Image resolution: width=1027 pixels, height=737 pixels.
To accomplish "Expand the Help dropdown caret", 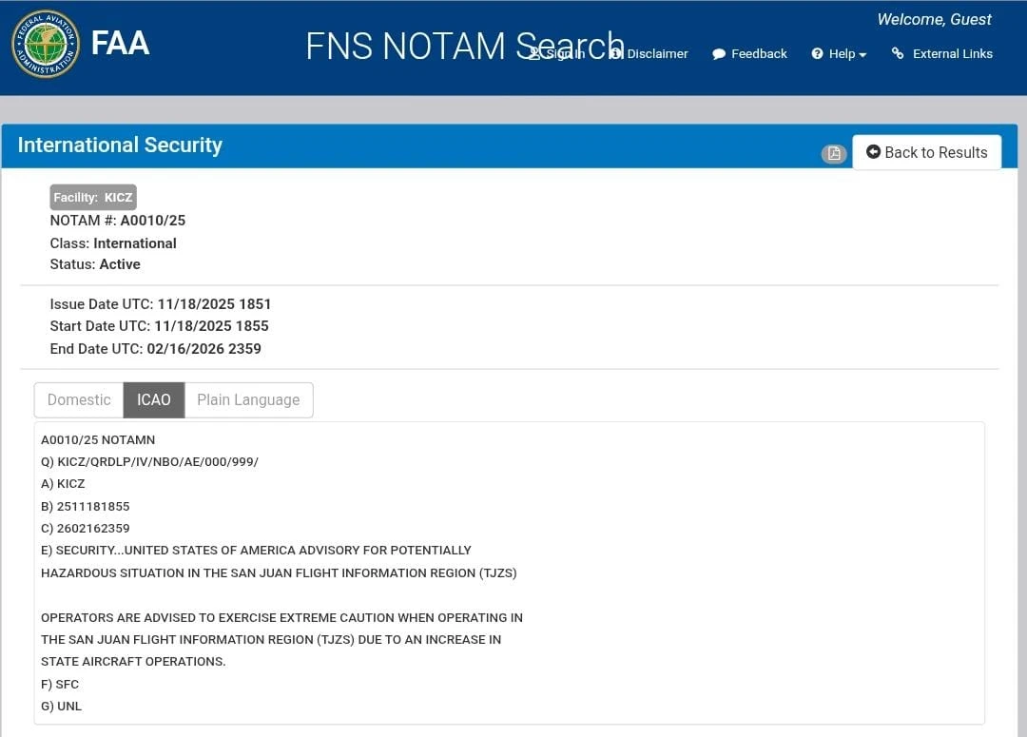I will (862, 55).
